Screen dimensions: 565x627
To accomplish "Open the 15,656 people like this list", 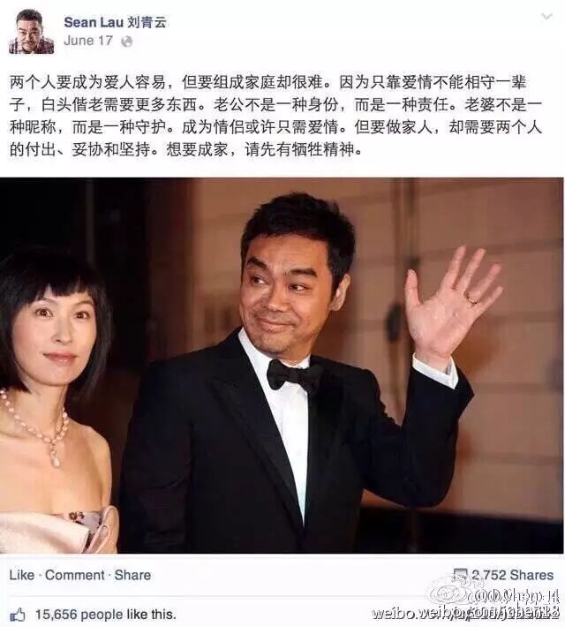I will pyautogui.click(x=106, y=615).
